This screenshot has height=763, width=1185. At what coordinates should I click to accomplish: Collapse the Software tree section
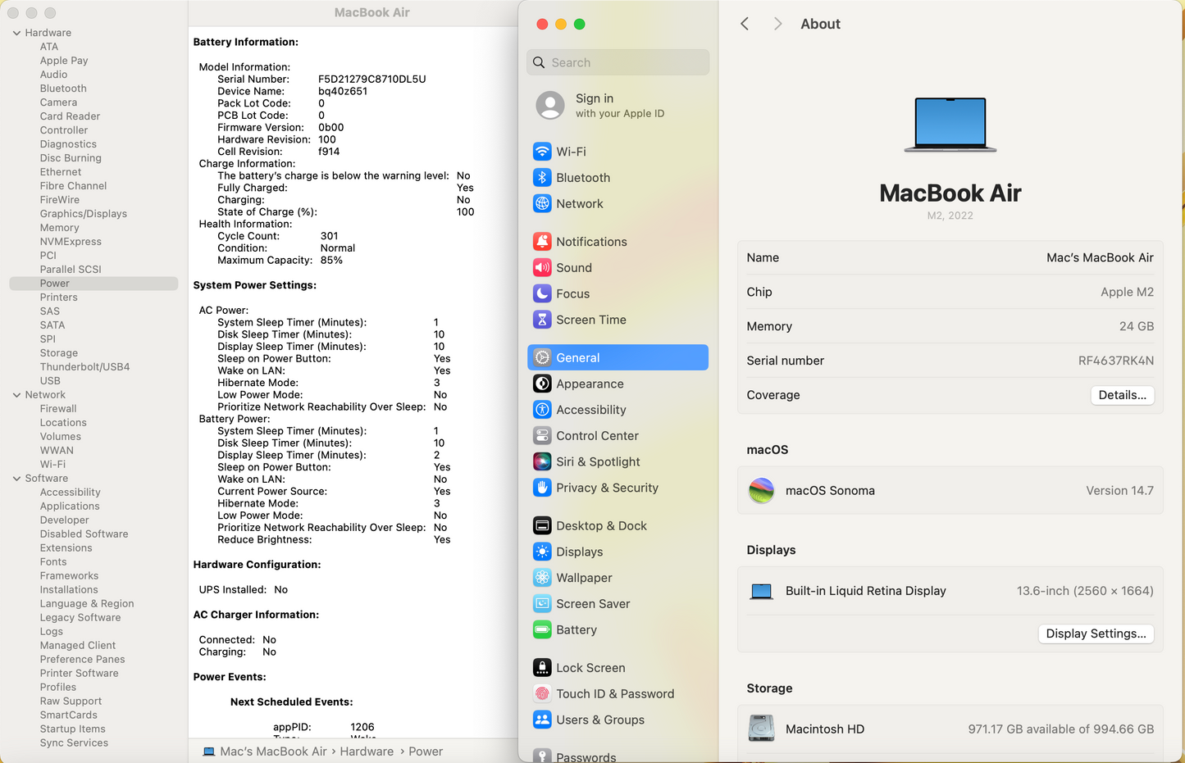point(16,479)
